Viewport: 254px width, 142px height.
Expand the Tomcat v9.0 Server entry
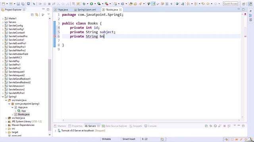click(x=56, y=131)
